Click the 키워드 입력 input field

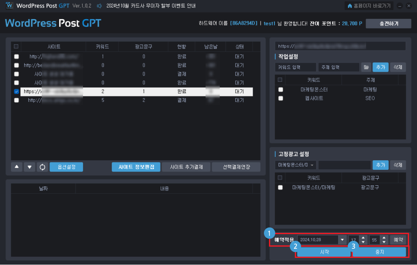pos(296,67)
